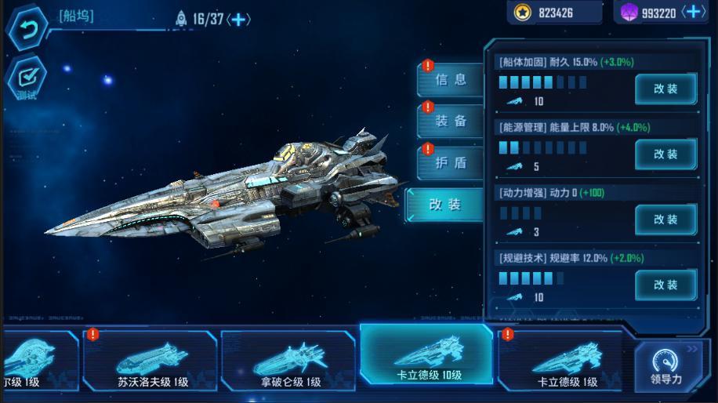Switch to the 信息 tab
The image size is (718, 403).
point(451,80)
